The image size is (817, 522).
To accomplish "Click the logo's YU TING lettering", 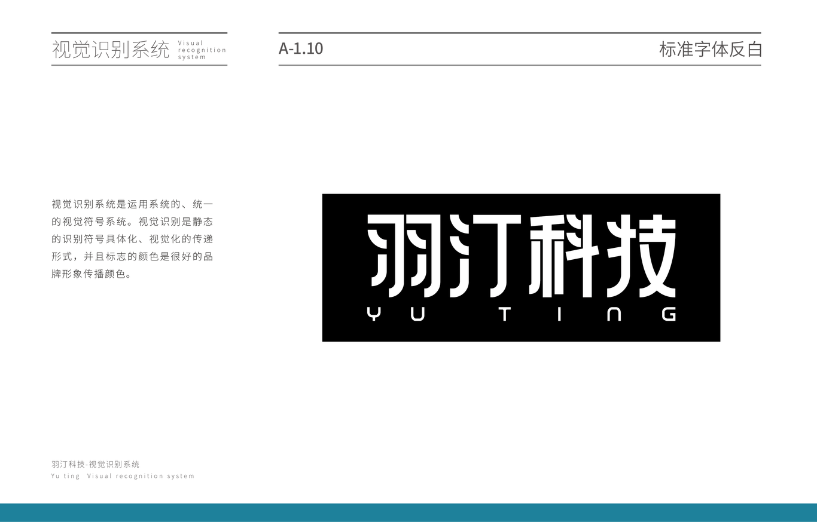I will (x=522, y=314).
